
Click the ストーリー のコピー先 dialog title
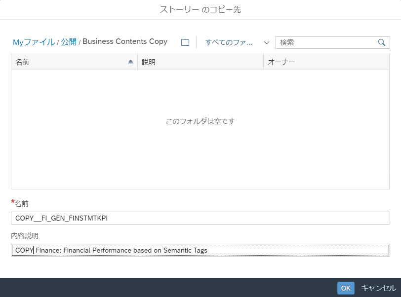[x=200, y=9]
